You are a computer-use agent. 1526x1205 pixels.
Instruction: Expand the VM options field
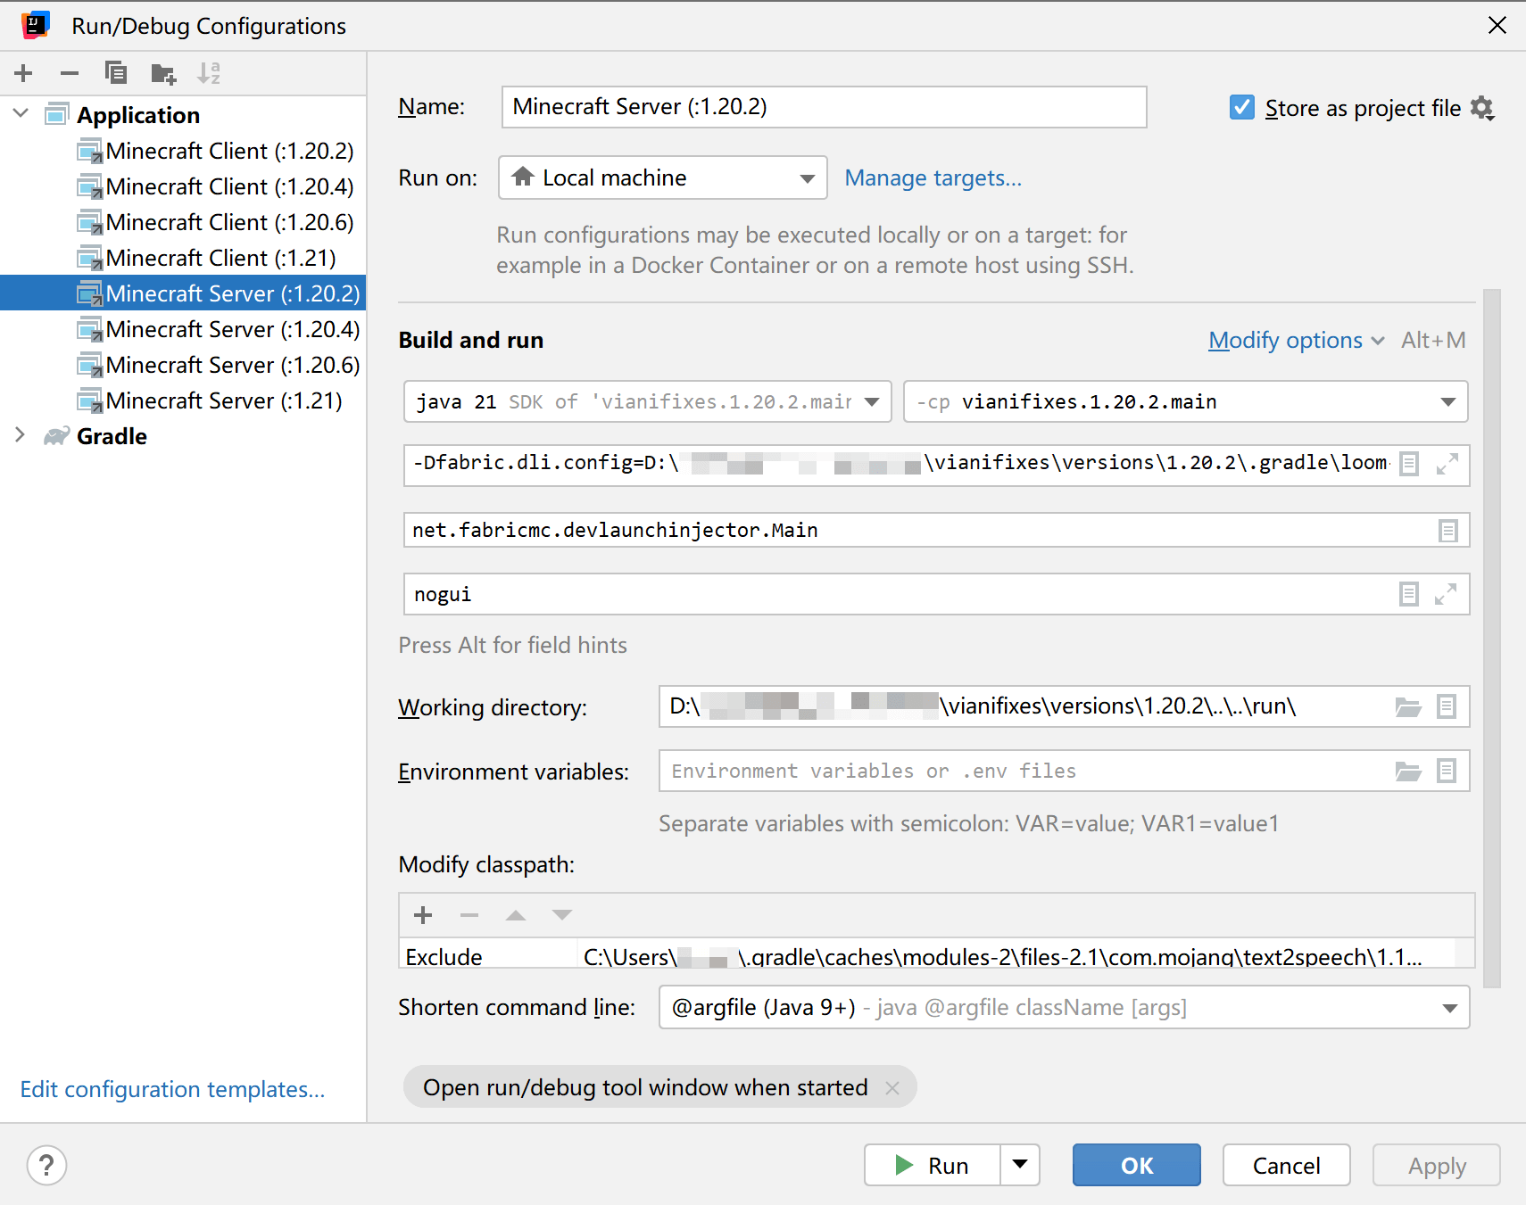pyautogui.click(x=1447, y=464)
